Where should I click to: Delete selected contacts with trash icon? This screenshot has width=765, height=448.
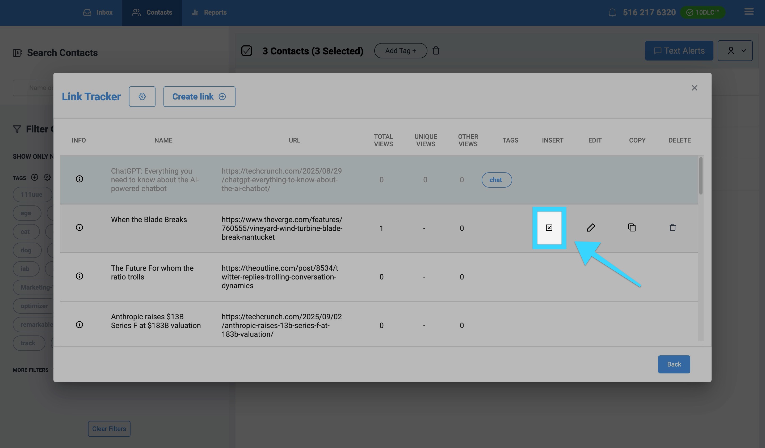tap(436, 50)
